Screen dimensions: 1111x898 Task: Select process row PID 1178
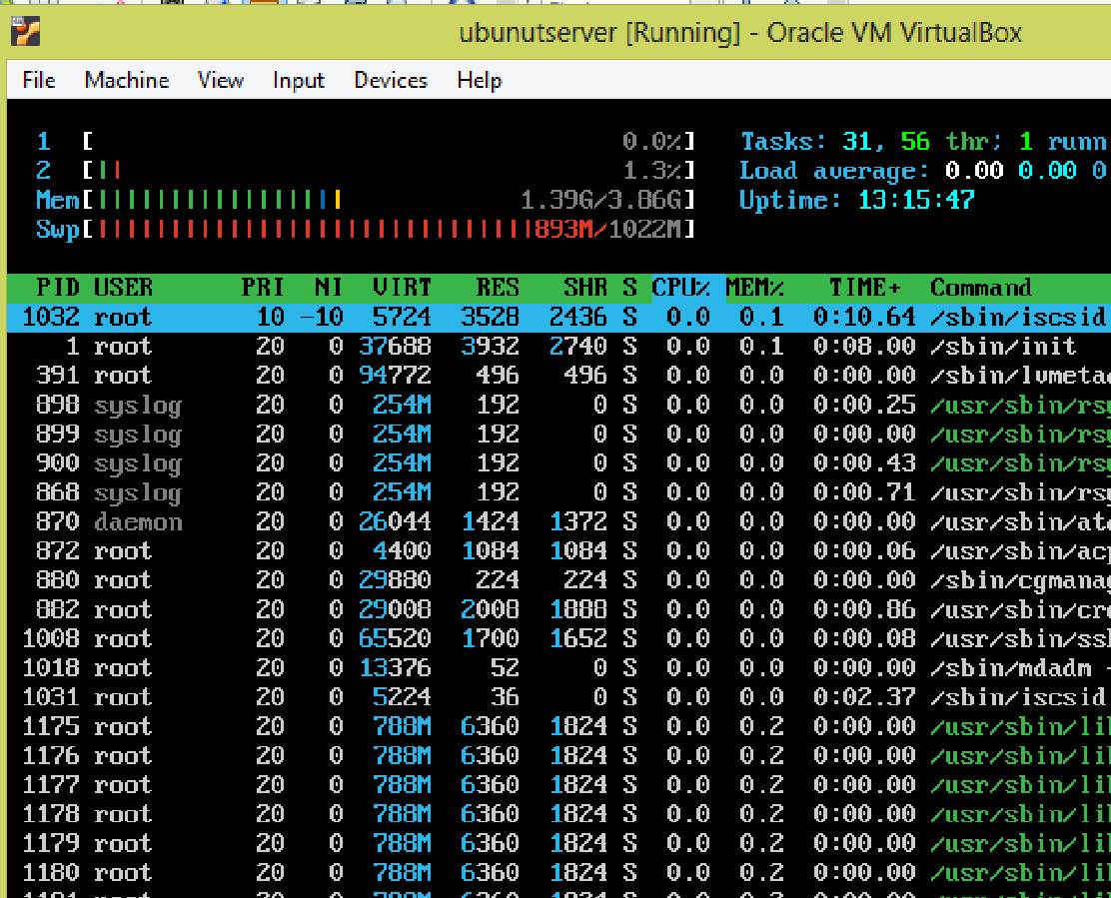(559, 814)
